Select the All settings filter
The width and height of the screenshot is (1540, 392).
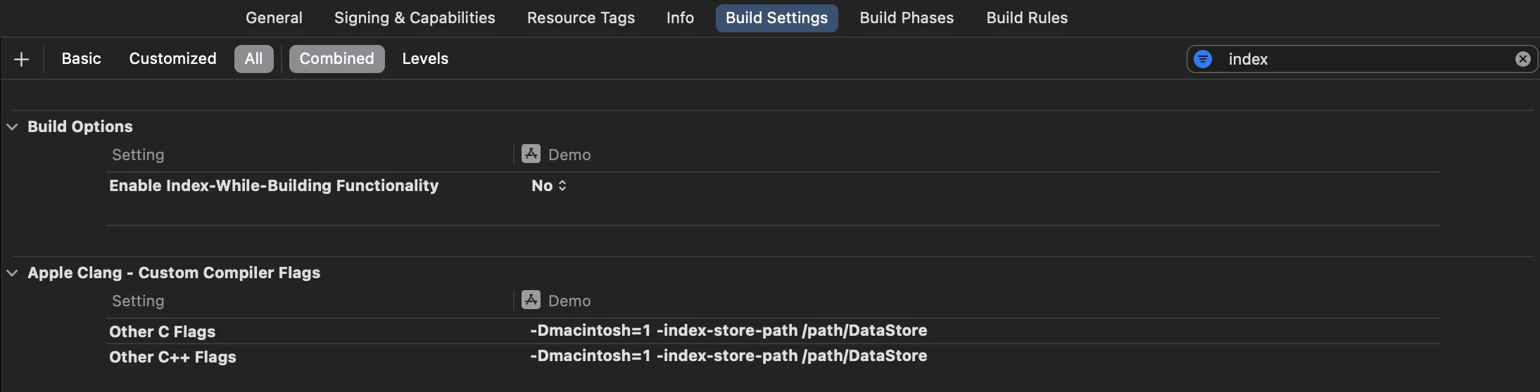(x=253, y=59)
